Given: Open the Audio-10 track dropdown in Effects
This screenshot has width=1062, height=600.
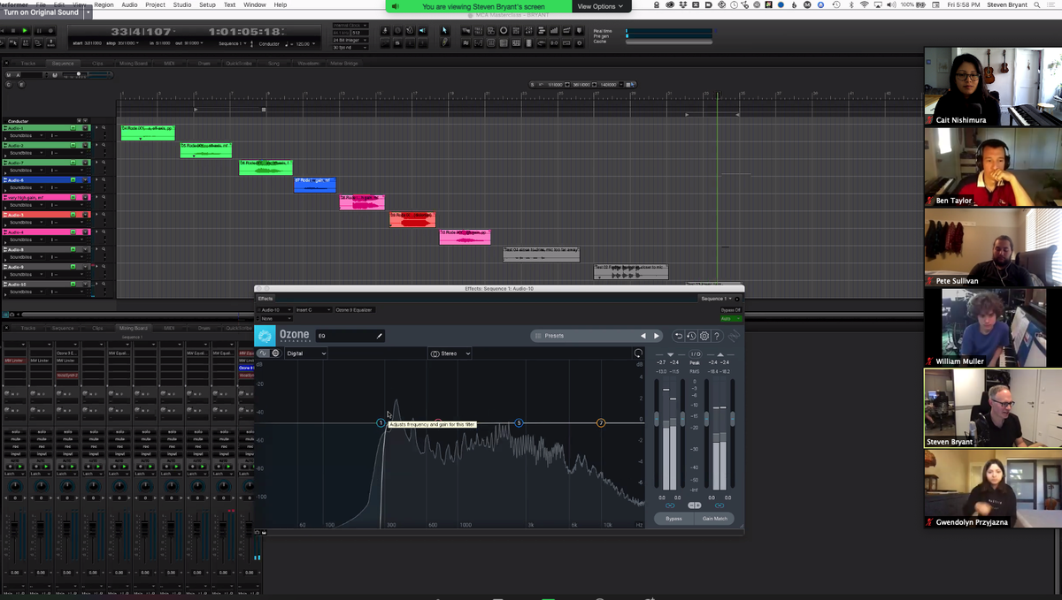Looking at the screenshot, I should 273,310.
